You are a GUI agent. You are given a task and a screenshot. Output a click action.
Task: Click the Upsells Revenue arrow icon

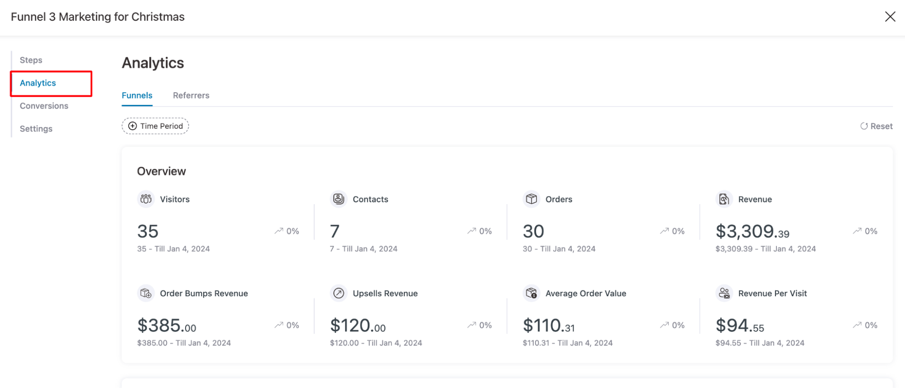point(338,293)
